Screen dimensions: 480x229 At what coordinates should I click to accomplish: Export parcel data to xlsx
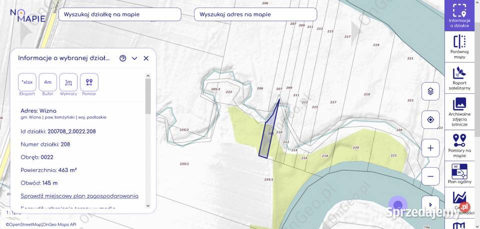coord(27,82)
